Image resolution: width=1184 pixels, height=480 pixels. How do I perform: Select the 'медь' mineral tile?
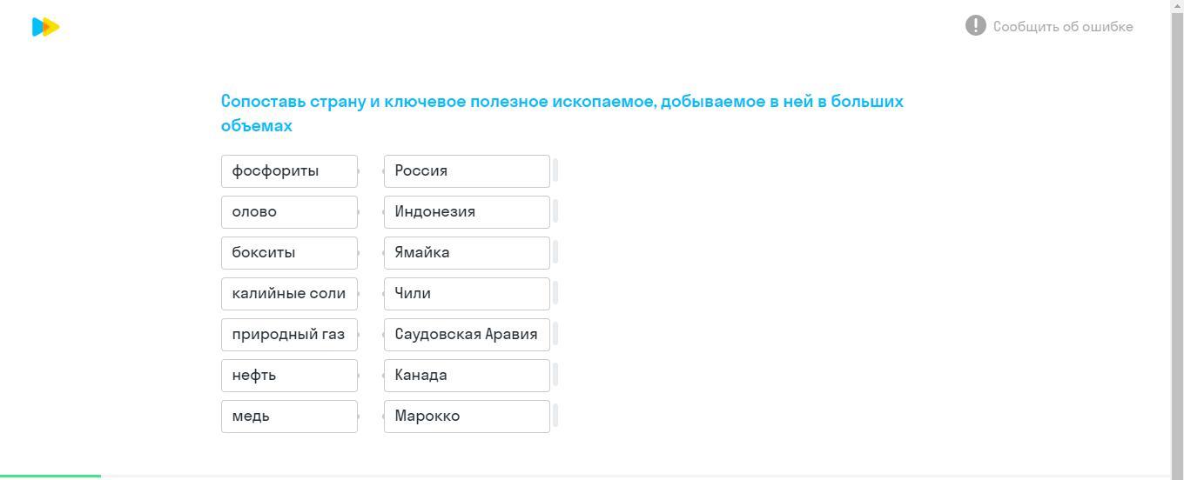pos(289,417)
